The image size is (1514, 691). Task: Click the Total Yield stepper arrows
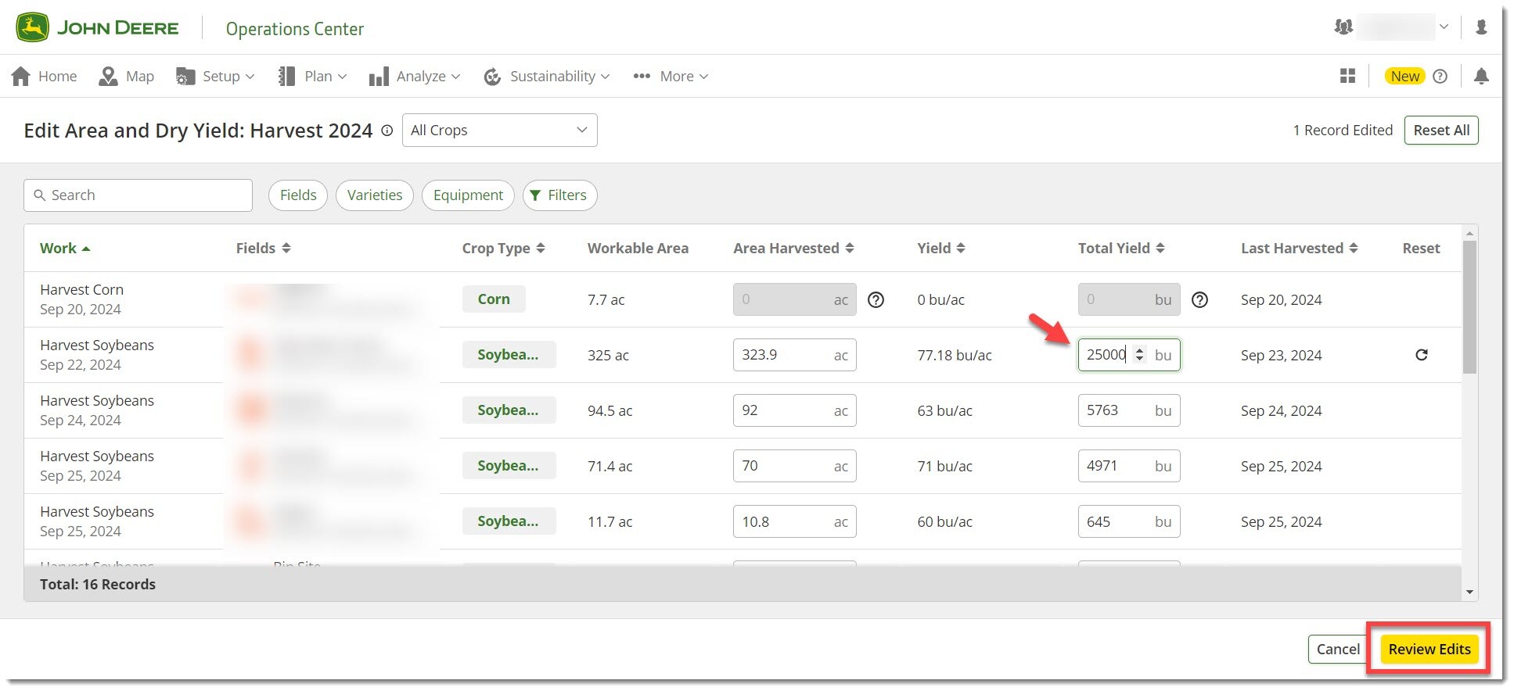[x=1139, y=355]
